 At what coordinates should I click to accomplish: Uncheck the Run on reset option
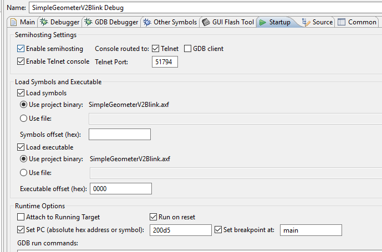click(154, 217)
